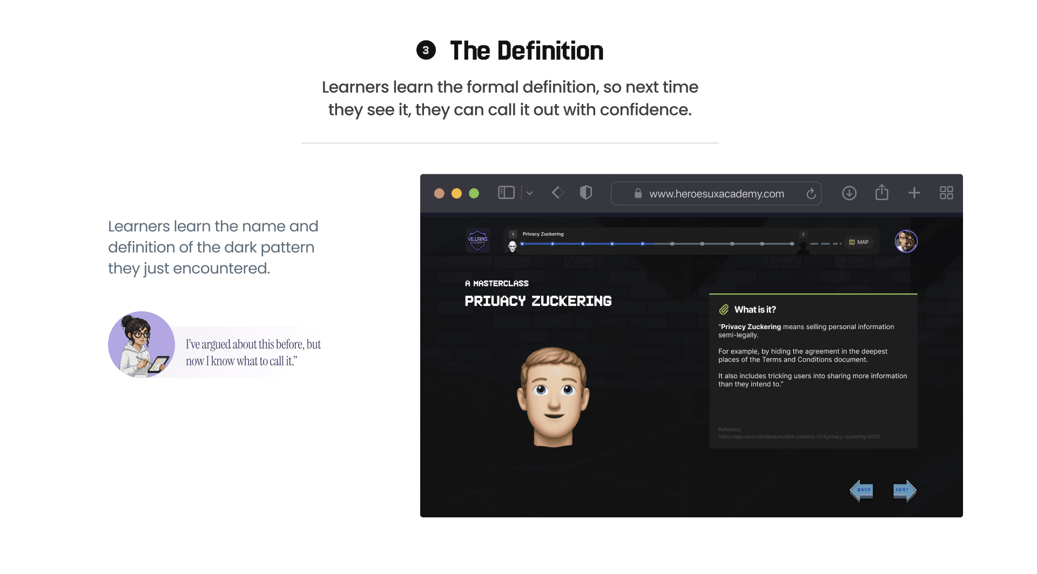Select the level 2 badge

803,234
